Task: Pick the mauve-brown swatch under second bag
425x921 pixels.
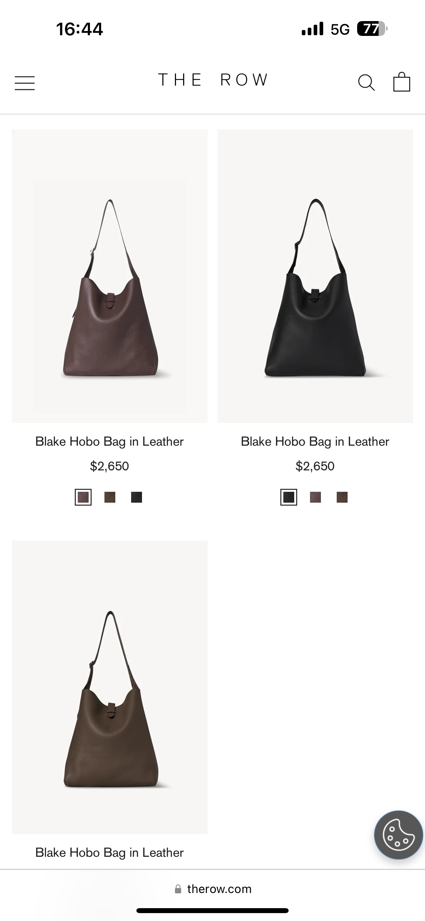Action: point(315,497)
